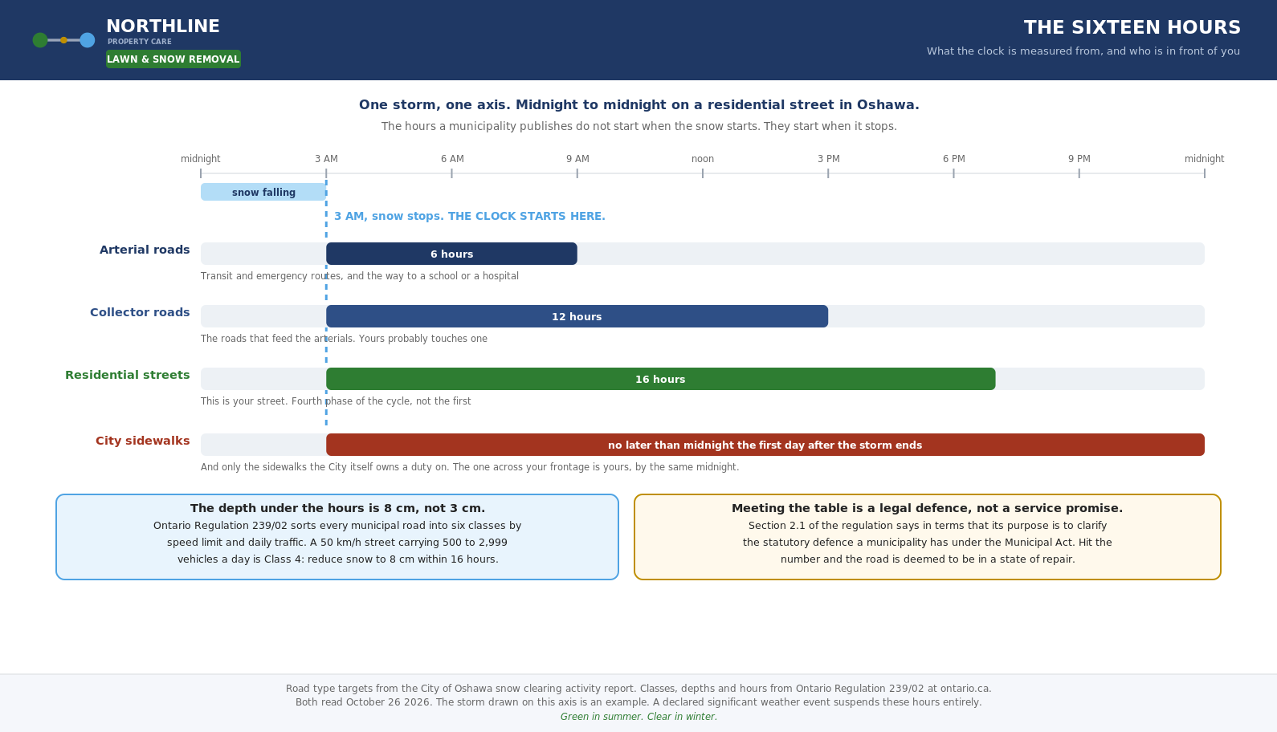Open the blue card about 8 cm depth
Image resolution: width=1277 pixels, height=732 pixels.
click(337, 537)
